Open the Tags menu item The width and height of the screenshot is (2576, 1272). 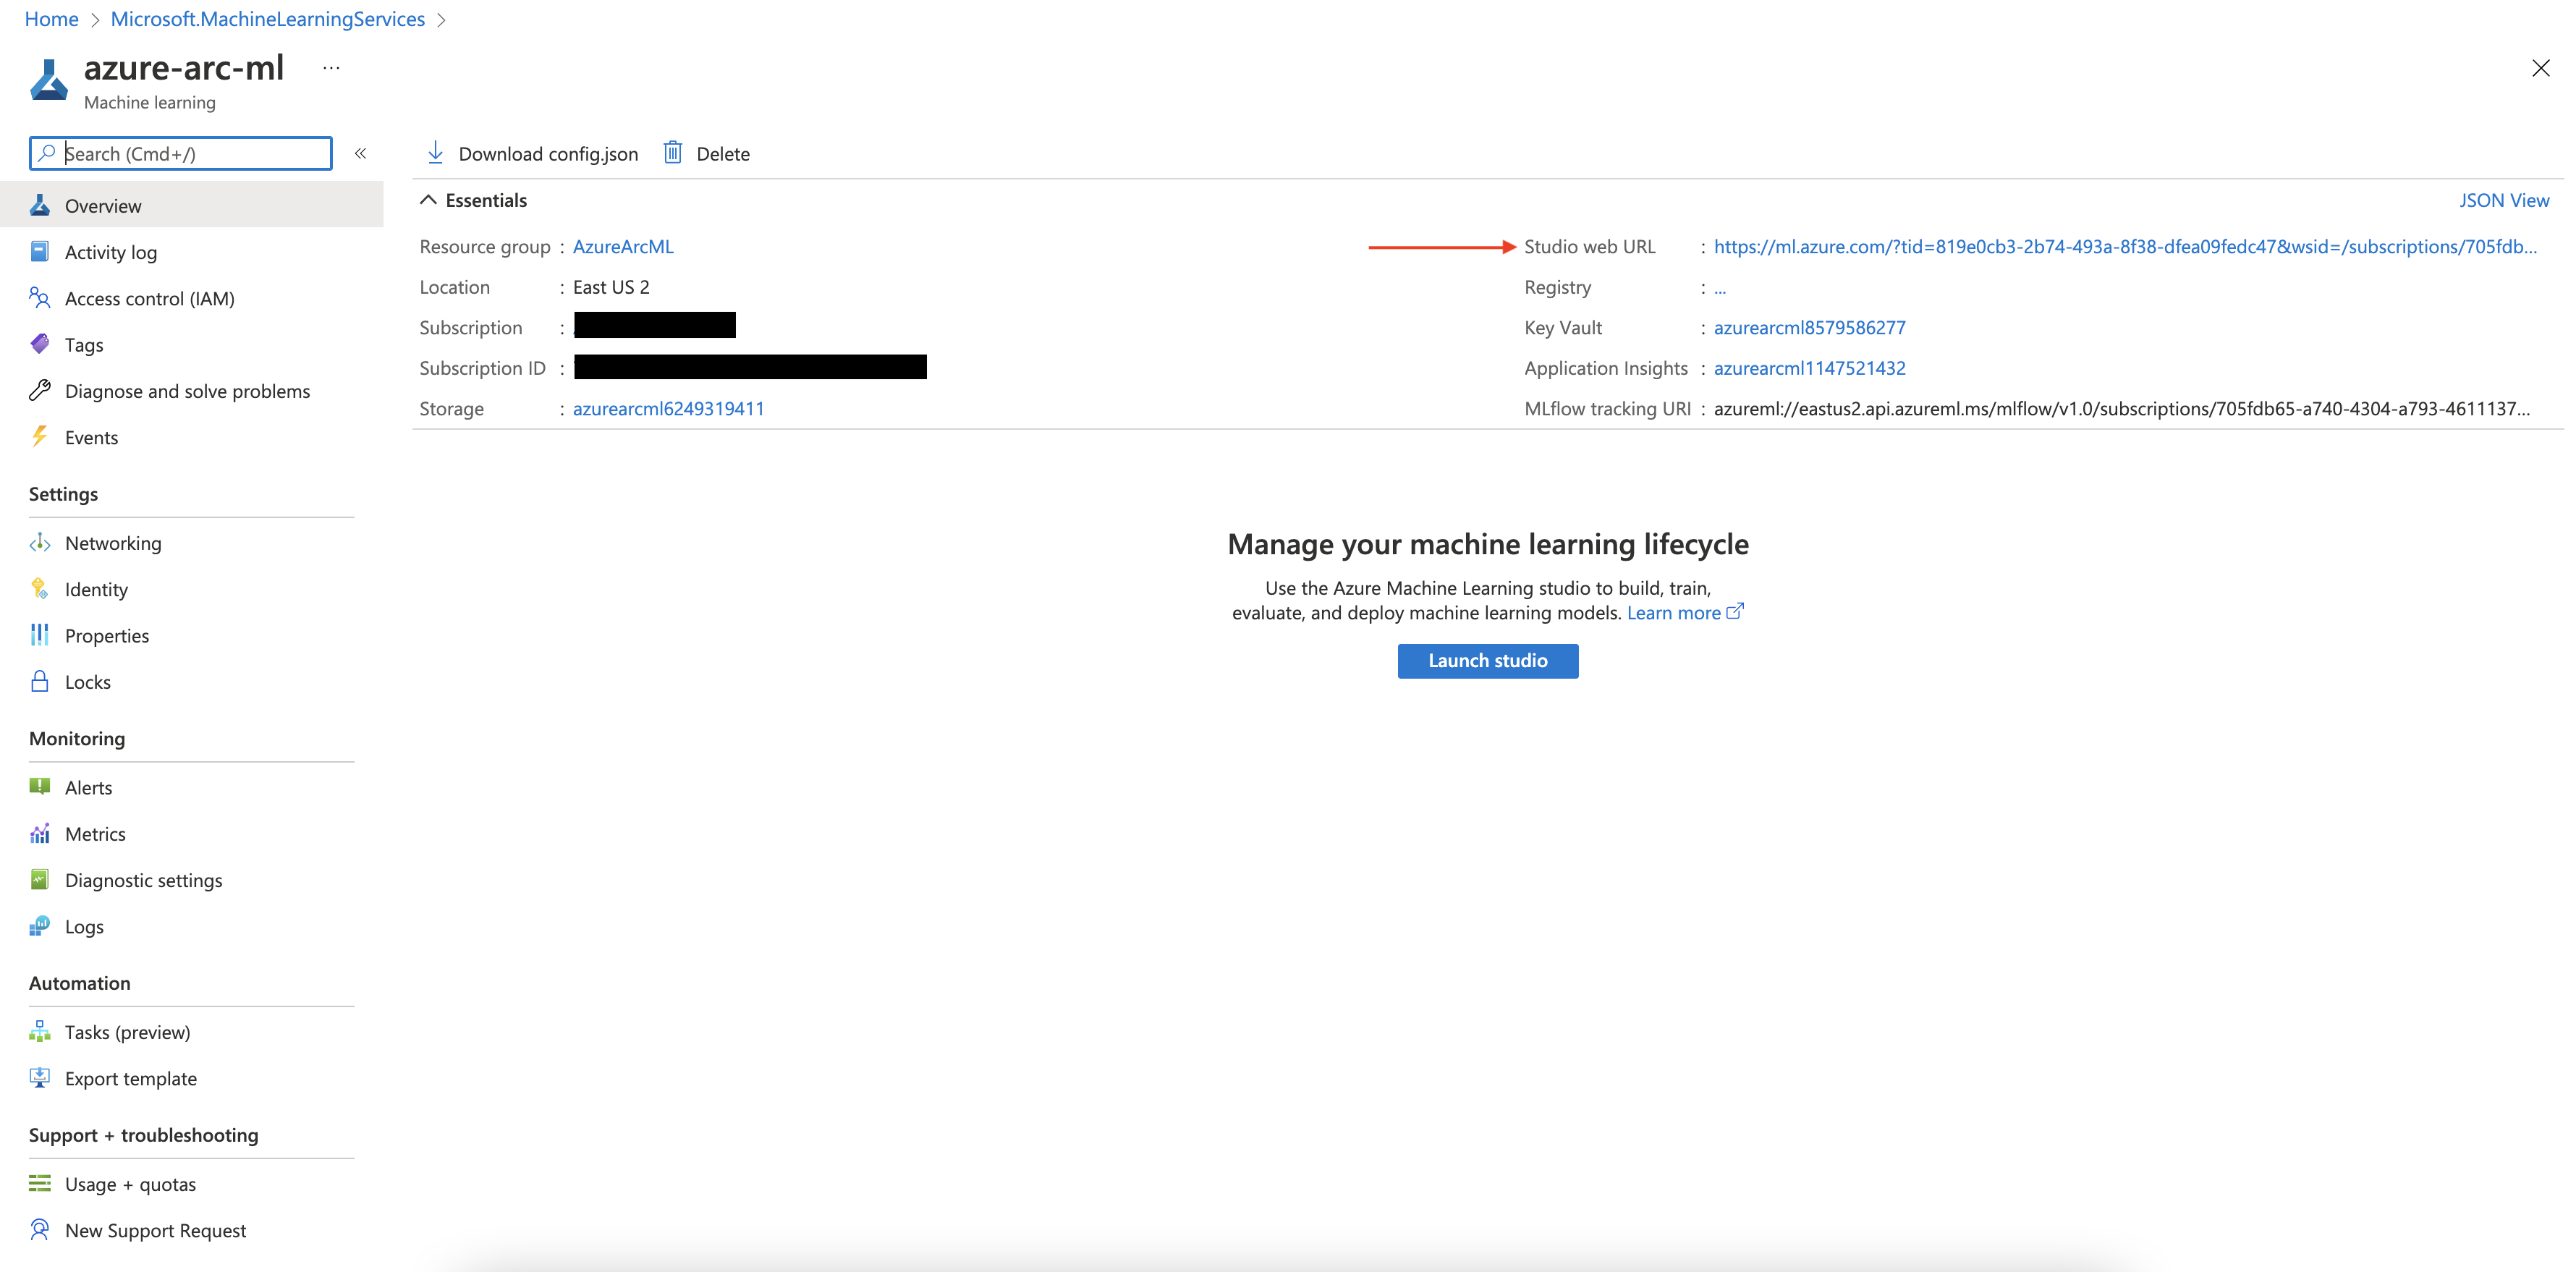84,345
